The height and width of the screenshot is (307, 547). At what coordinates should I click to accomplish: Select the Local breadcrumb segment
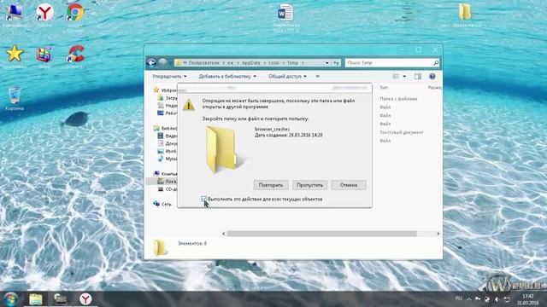(273, 63)
